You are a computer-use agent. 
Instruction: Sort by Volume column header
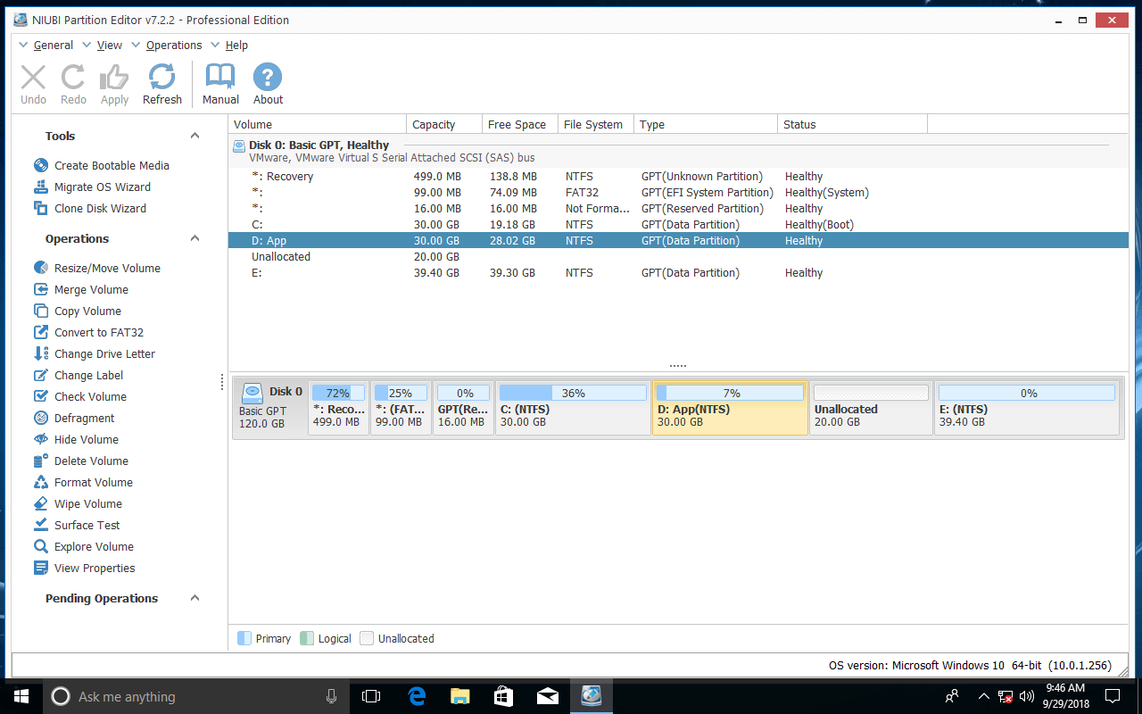318,124
